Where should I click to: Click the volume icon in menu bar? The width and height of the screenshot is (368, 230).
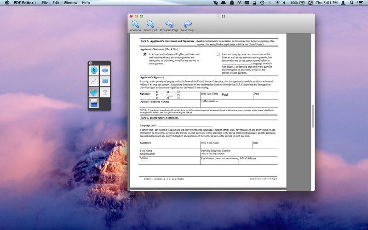click(284, 3)
